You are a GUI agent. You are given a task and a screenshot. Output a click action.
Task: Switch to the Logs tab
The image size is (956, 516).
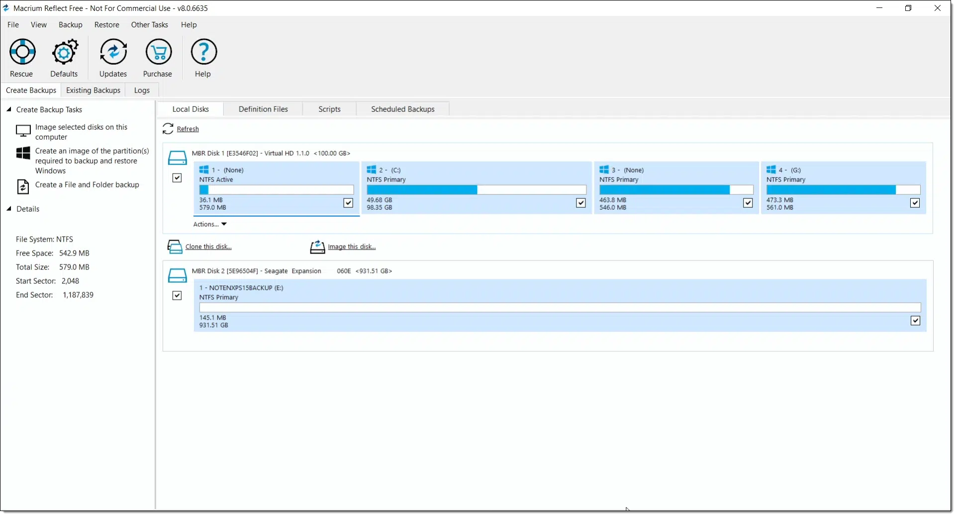tap(142, 90)
